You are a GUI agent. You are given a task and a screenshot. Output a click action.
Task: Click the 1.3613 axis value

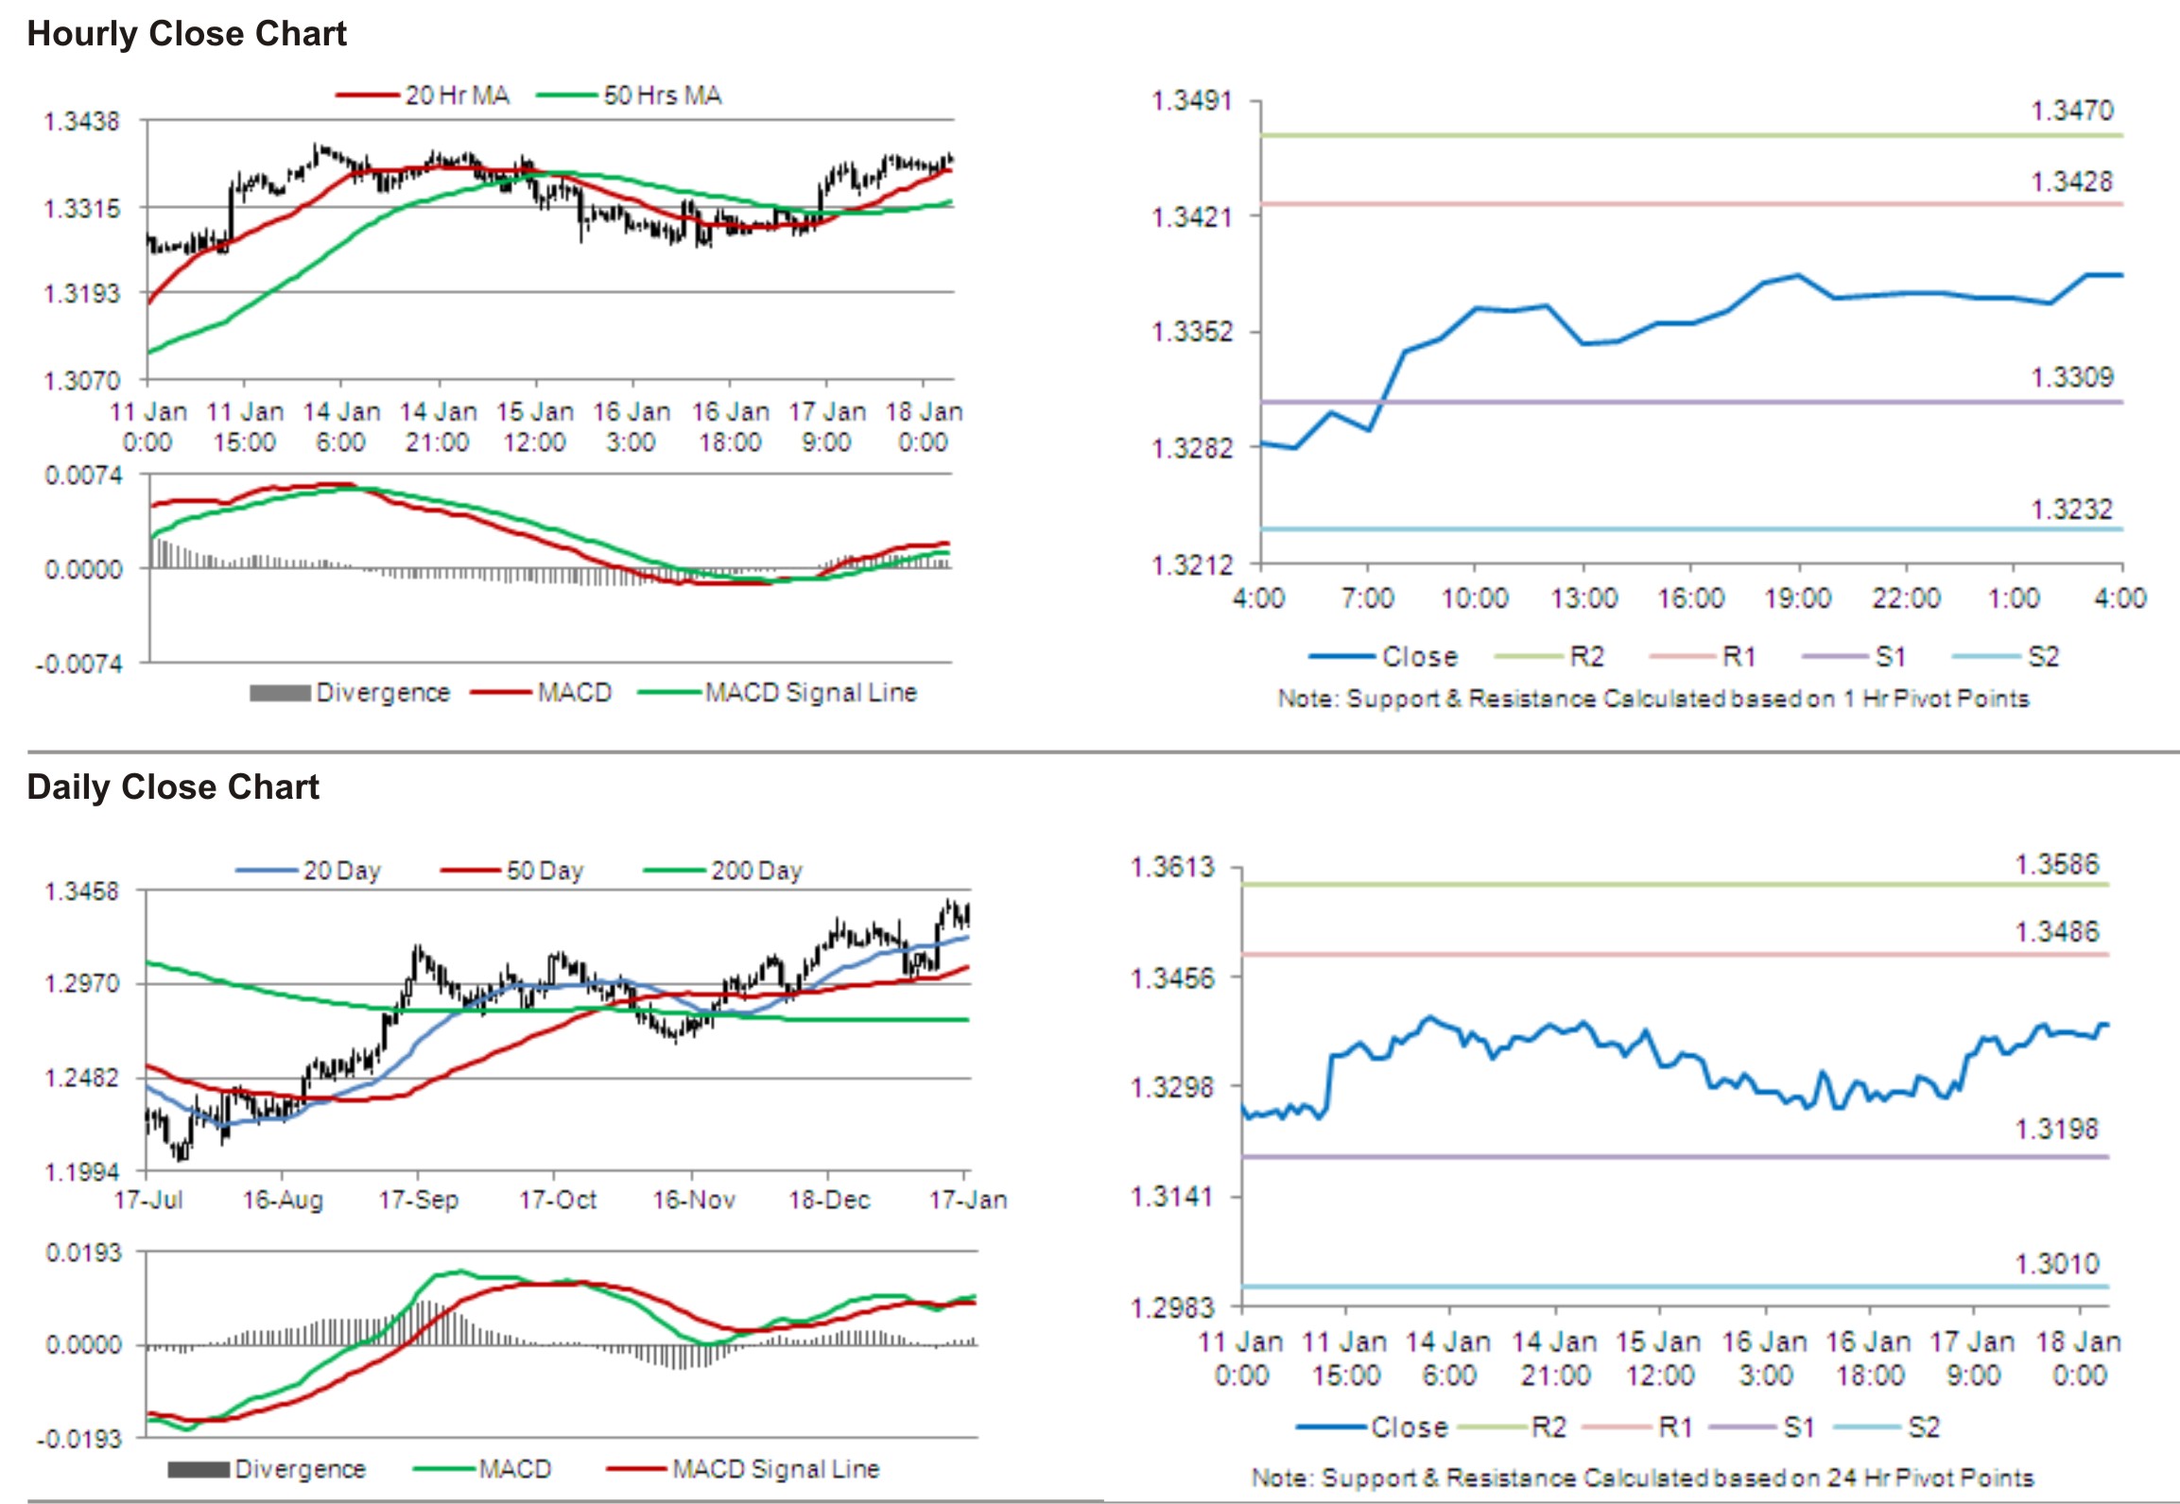[1173, 867]
